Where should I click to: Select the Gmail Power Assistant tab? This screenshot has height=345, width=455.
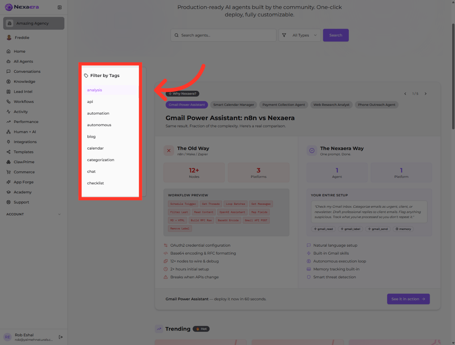pyautogui.click(x=187, y=105)
